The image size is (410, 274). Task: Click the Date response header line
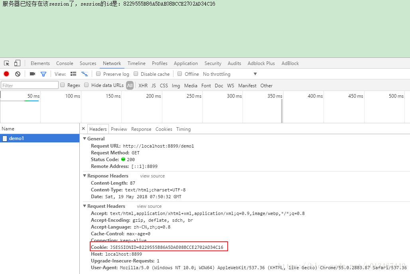[x=136, y=197]
